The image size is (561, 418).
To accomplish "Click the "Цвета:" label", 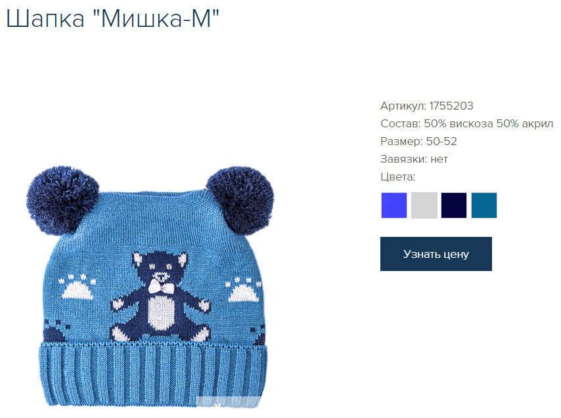I will click(x=398, y=177).
